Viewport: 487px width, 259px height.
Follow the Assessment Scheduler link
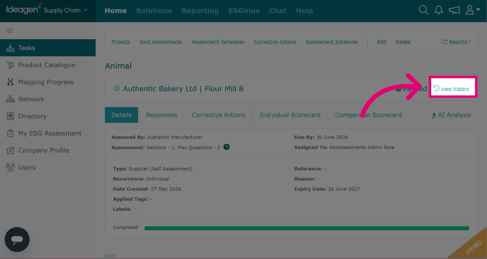[x=332, y=42]
